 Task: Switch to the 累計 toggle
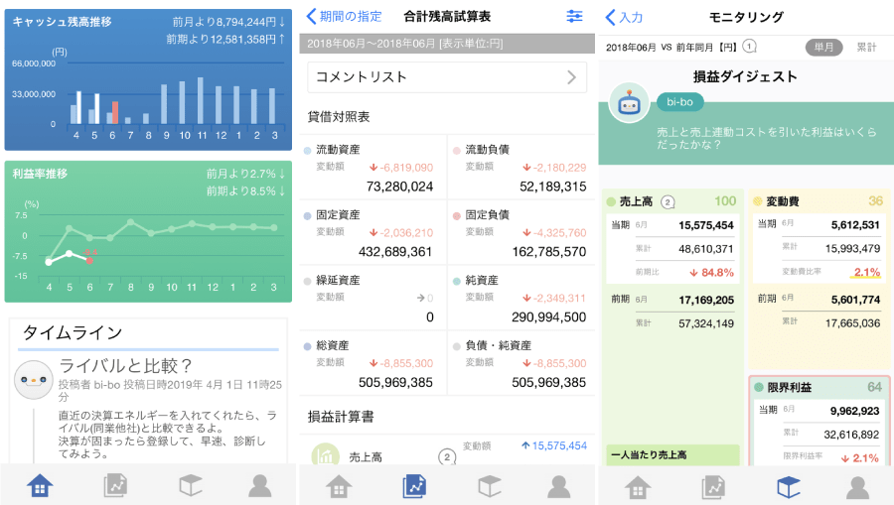[866, 48]
